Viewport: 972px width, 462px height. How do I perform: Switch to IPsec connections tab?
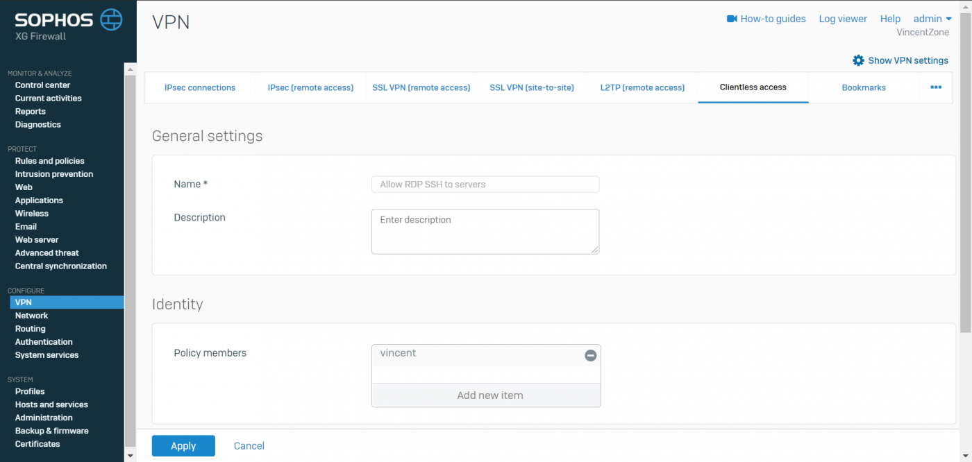[200, 87]
